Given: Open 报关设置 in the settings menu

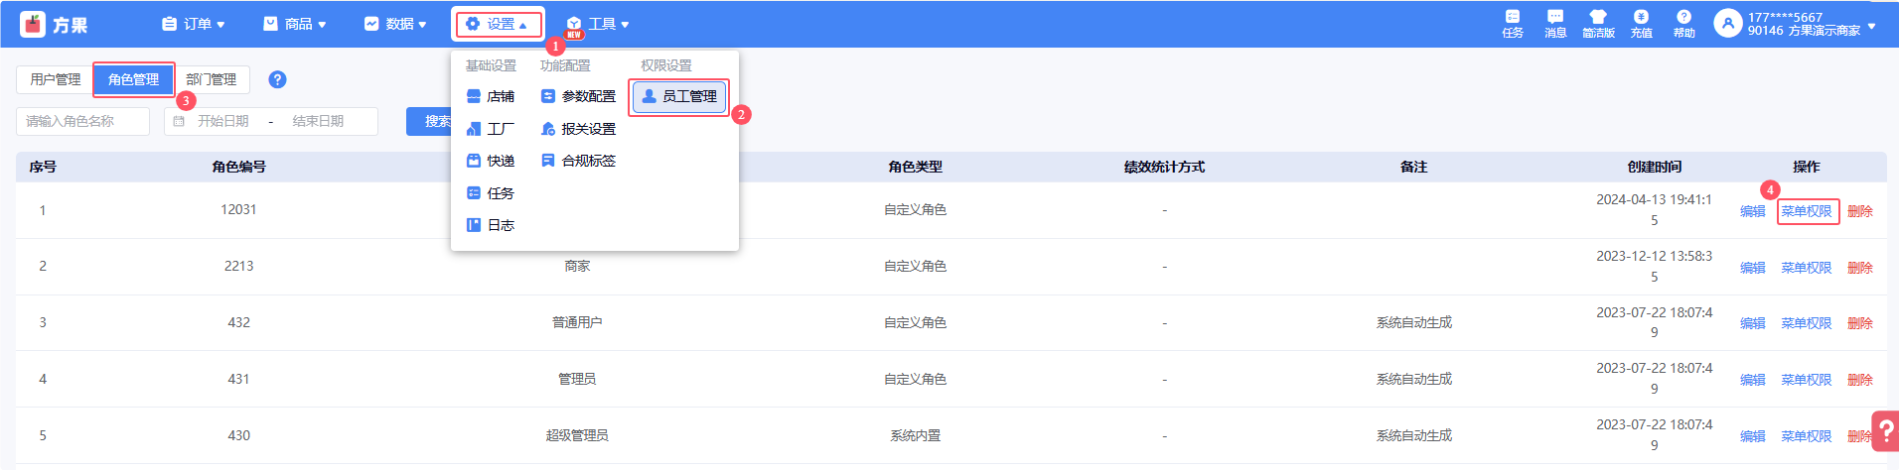Looking at the screenshot, I should [x=578, y=129].
